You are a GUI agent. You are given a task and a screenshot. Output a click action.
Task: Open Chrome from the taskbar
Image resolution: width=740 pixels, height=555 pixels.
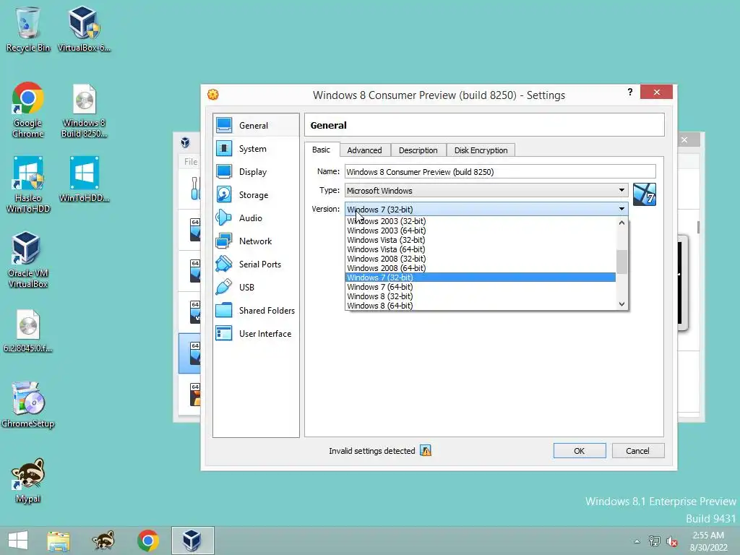[x=147, y=541]
